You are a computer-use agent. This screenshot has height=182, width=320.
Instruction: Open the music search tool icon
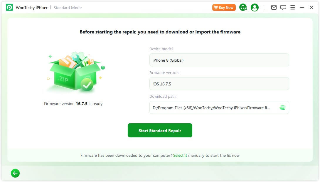click(x=243, y=8)
